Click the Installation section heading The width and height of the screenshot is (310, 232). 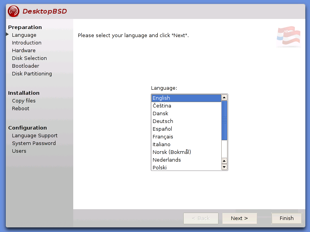pyautogui.click(x=24, y=93)
